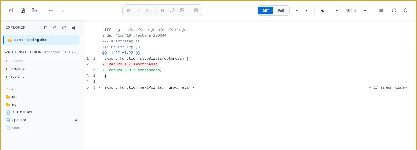Screen dimensions: 417x150
Task: Click the new document icon
Action: [x=23, y=10]
